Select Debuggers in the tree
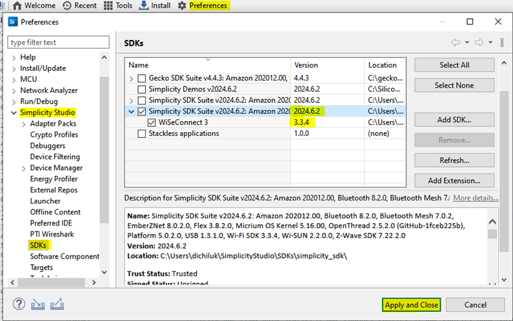The image size is (513, 321). [48, 146]
